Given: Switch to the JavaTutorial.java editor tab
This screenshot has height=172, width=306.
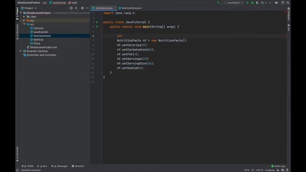Looking at the screenshot, I should [x=103, y=8].
